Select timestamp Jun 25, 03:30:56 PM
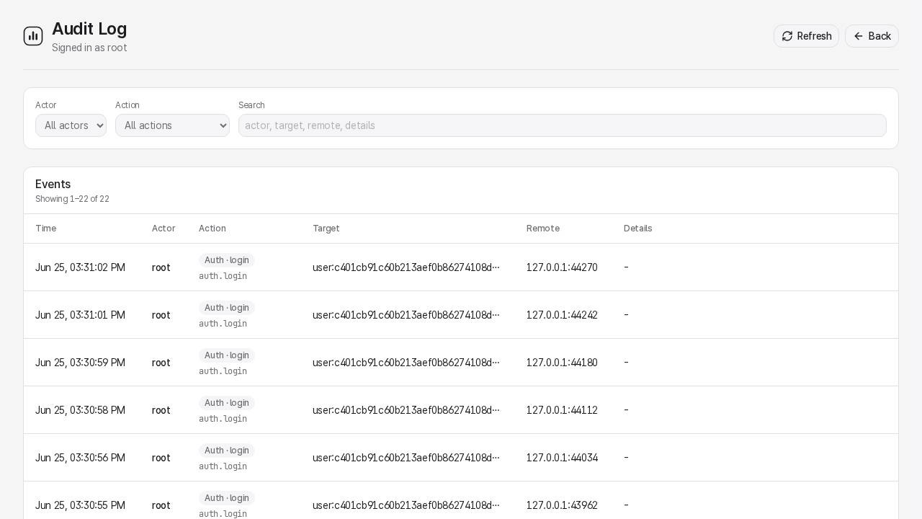Image resolution: width=922 pixels, height=519 pixels. tap(80, 458)
